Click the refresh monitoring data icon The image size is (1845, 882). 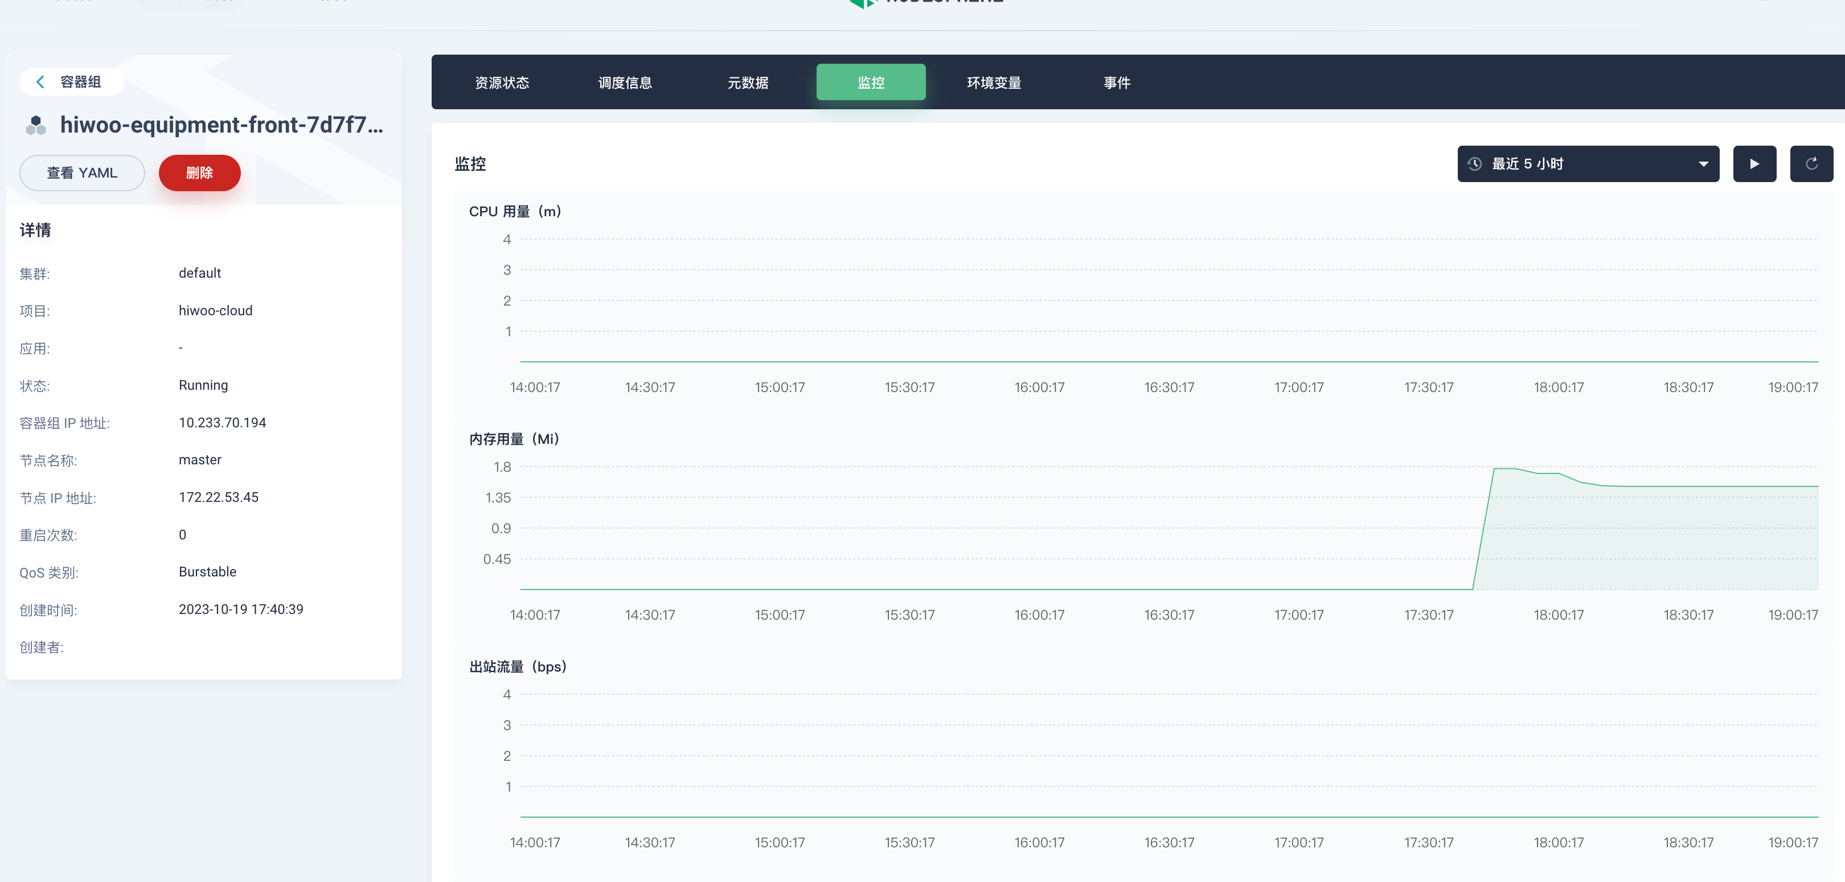click(x=1811, y=164)
